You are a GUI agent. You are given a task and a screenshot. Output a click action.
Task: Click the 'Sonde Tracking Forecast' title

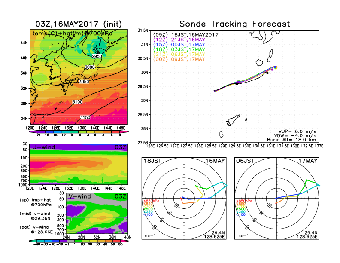(235, 24)
